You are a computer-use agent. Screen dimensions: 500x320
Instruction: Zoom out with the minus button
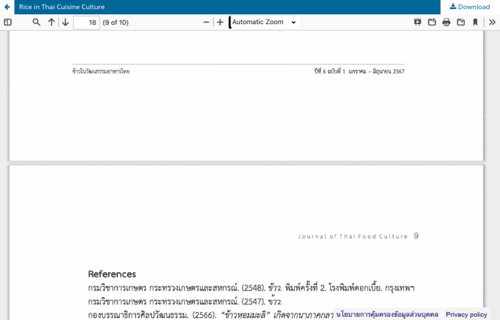206,22
